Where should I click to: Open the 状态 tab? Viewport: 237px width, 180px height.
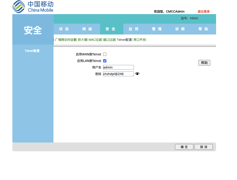pyautogui.click(x=64, y=29)
